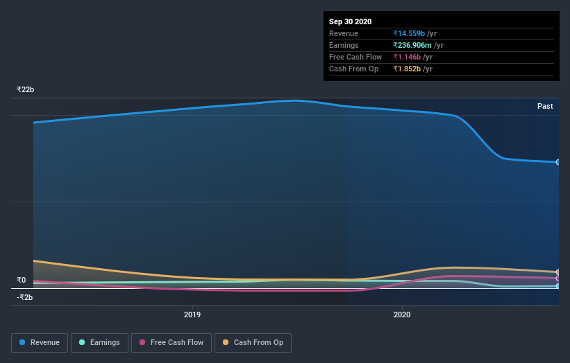Click the ₹236.906m earnings value

click(x=412, y=45)
